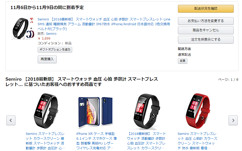
Task: View the 09:36 black smartwatch image
Action: click(147, 112)
